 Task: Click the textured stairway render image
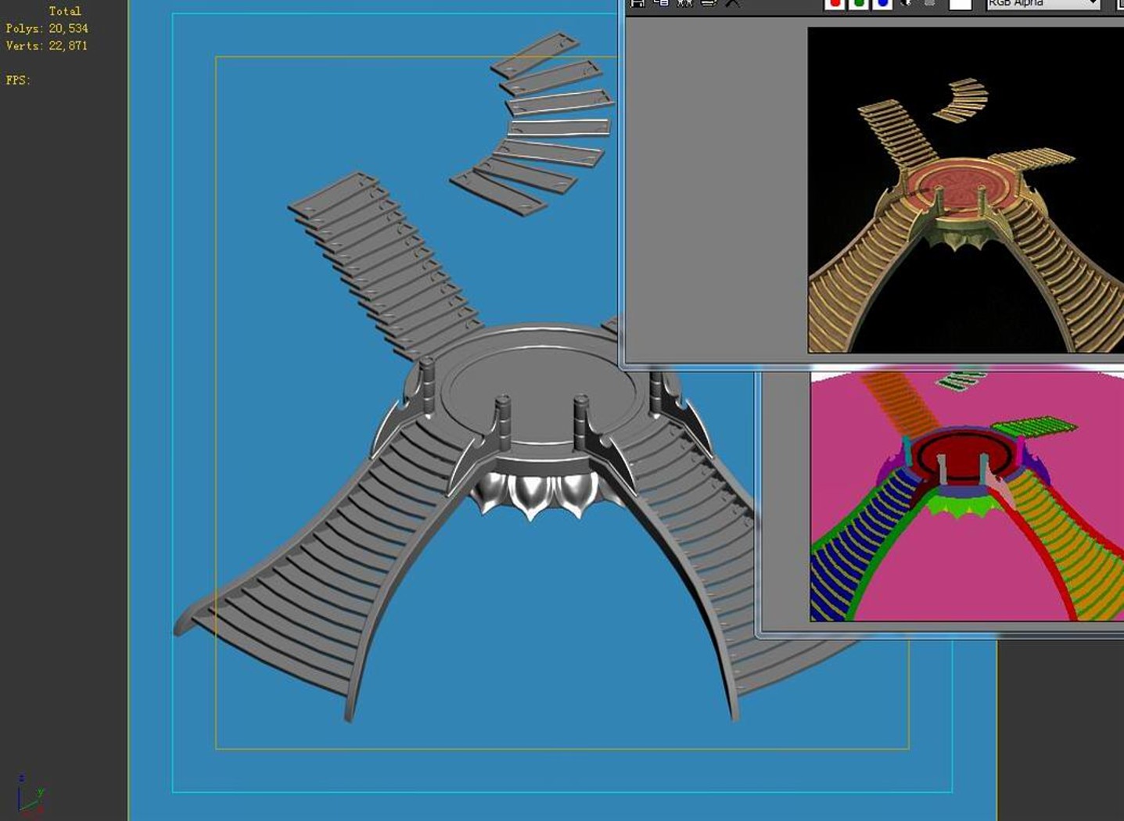click(x=966, y=190)
